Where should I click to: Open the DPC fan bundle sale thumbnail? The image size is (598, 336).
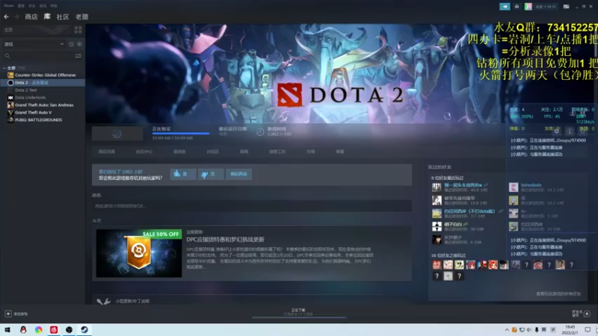pos(139,253)
